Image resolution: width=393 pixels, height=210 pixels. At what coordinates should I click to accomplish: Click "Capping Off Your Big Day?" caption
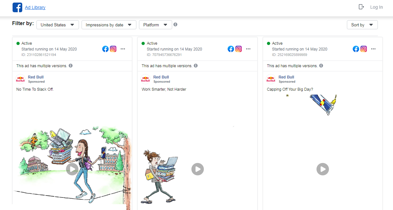click(x=290, y=89)
